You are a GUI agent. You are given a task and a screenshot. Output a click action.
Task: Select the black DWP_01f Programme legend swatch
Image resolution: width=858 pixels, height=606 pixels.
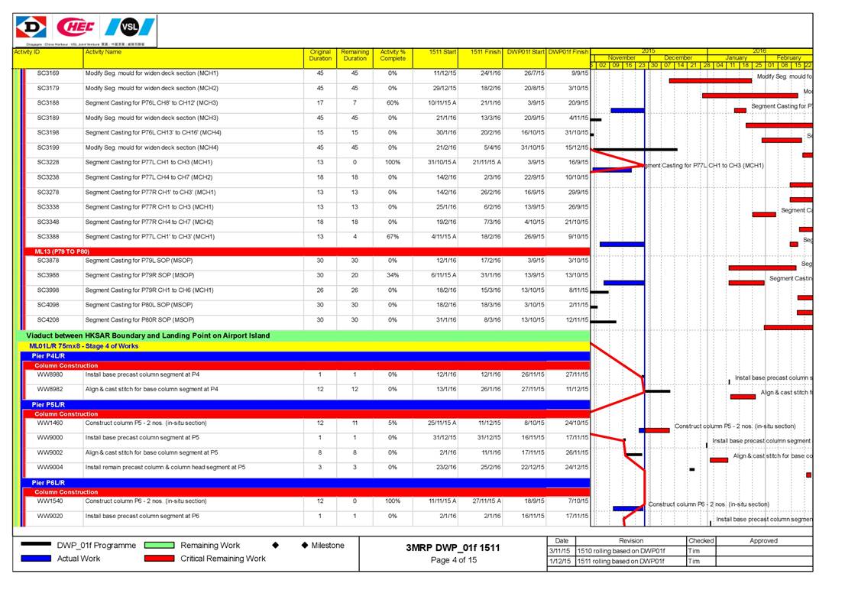click(x=36, y=545)
